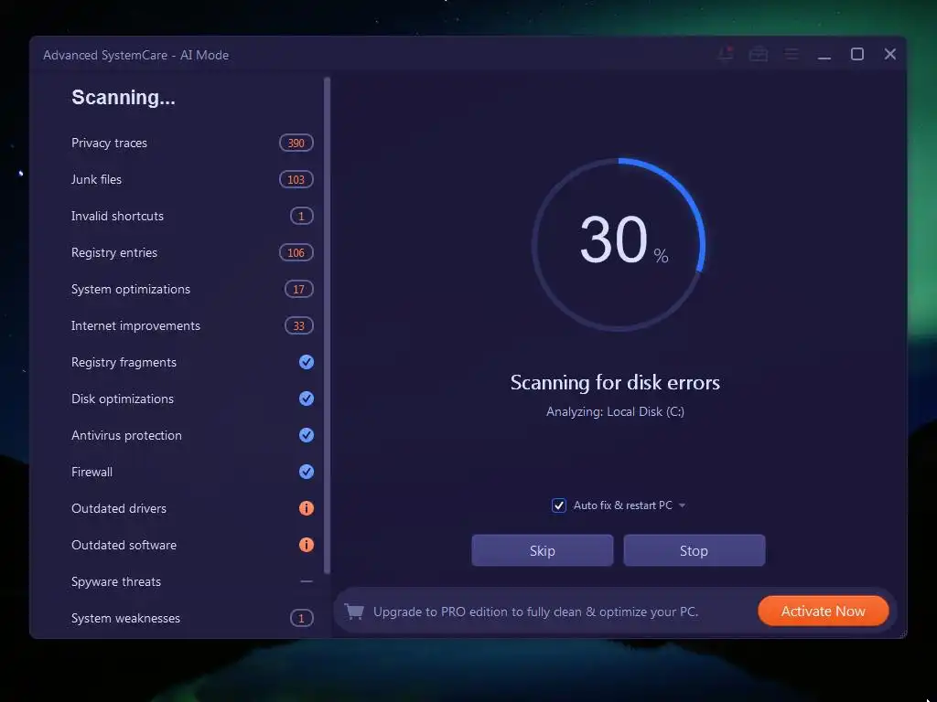Select the Outdated drivers row label
Viewport: 937px width, 702px height.
pyautogui.click(x=119, y=508)
